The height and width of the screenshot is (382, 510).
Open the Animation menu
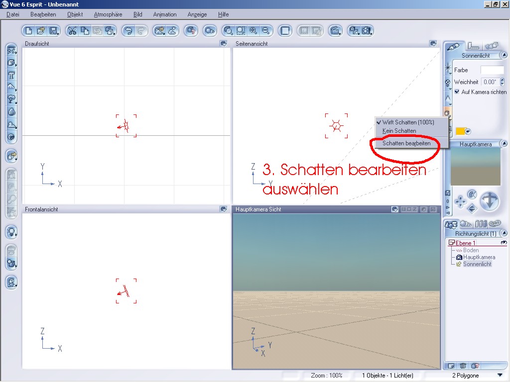(165, 14)
